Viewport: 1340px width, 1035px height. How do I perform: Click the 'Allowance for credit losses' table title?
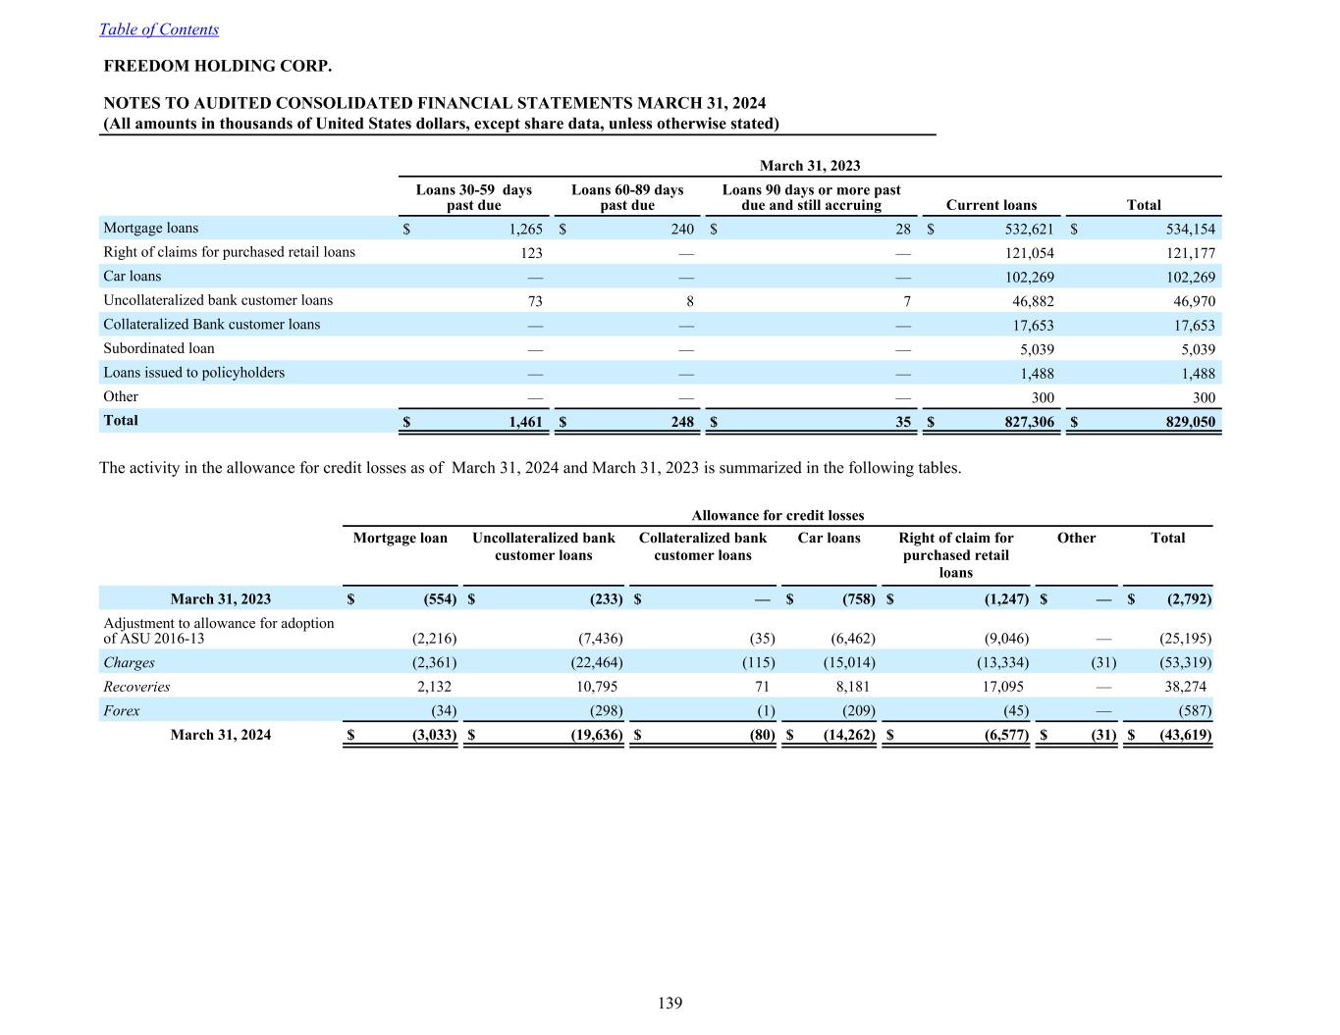point(777,516)
